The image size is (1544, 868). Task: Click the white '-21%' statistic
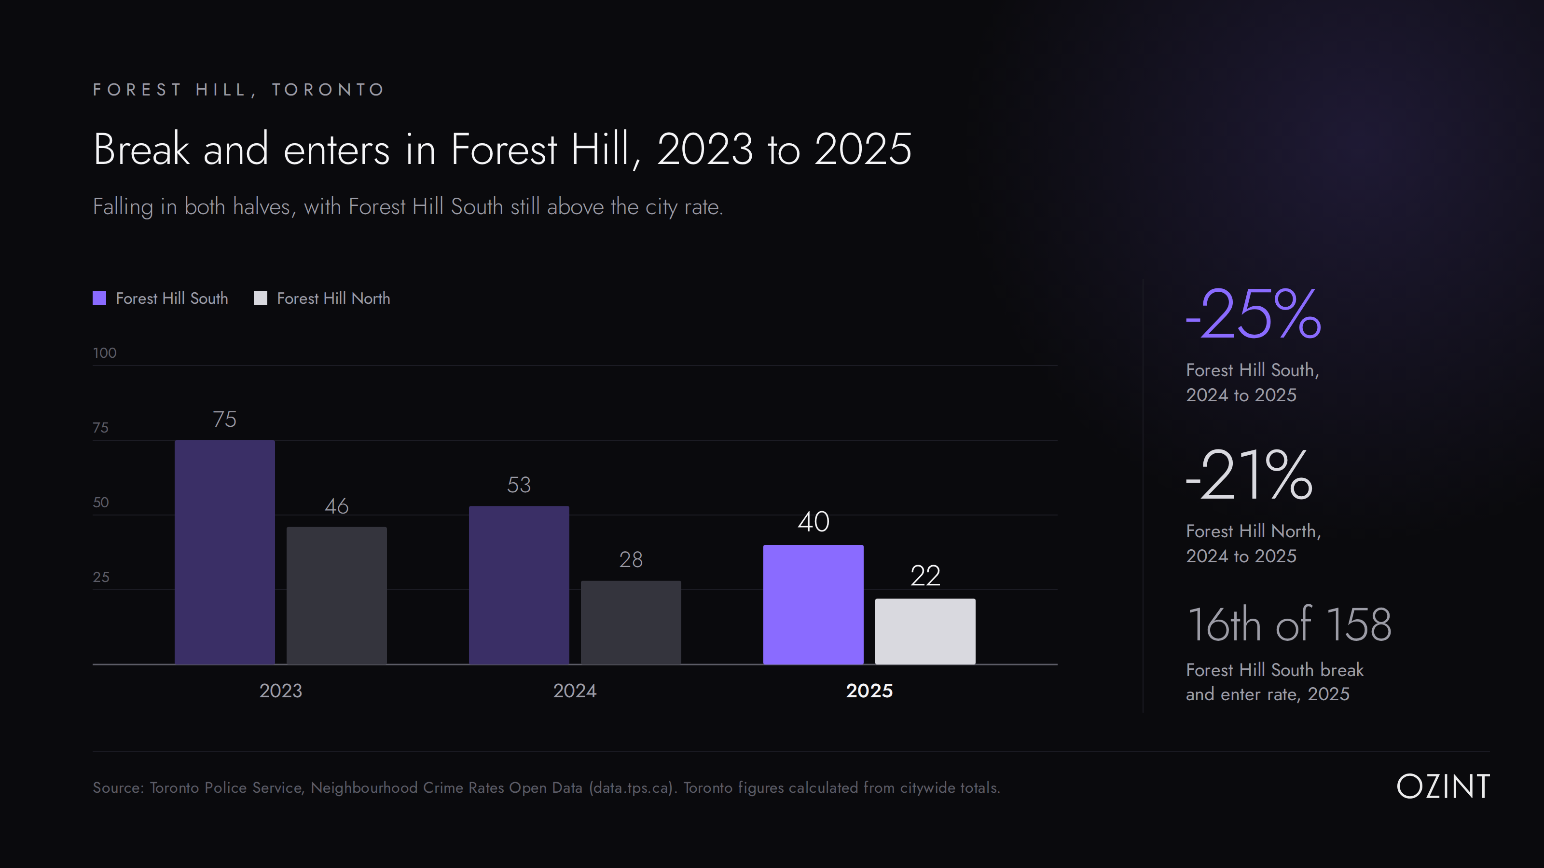click(1250, 475)
